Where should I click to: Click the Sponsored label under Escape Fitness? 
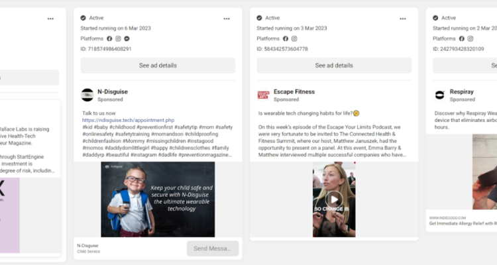point(286,99)
